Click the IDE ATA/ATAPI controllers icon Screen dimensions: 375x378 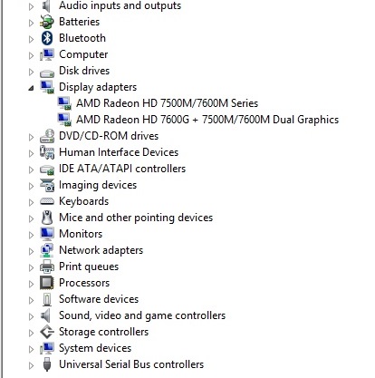pos(47,170)
